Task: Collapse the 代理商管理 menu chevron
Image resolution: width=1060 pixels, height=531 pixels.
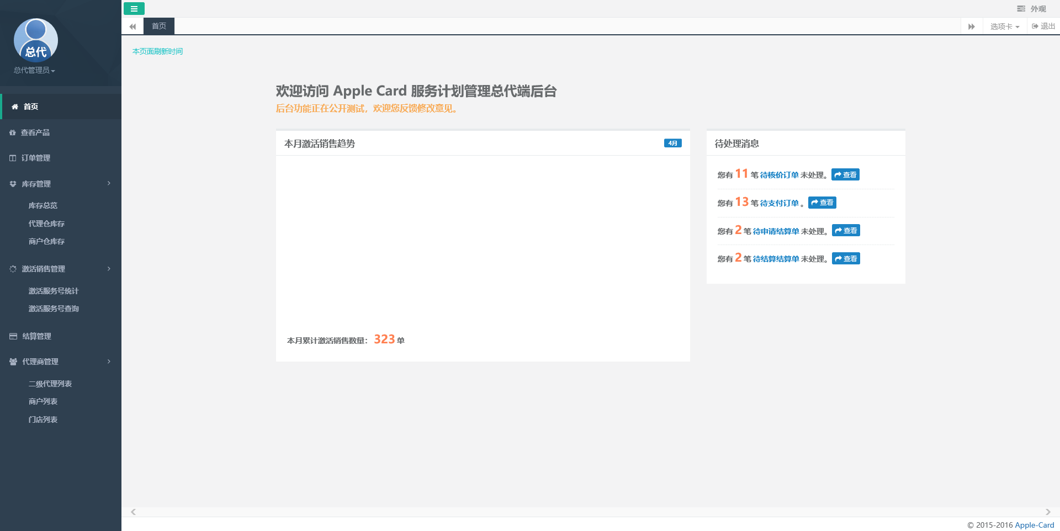Action: click(x=109, y=362)
